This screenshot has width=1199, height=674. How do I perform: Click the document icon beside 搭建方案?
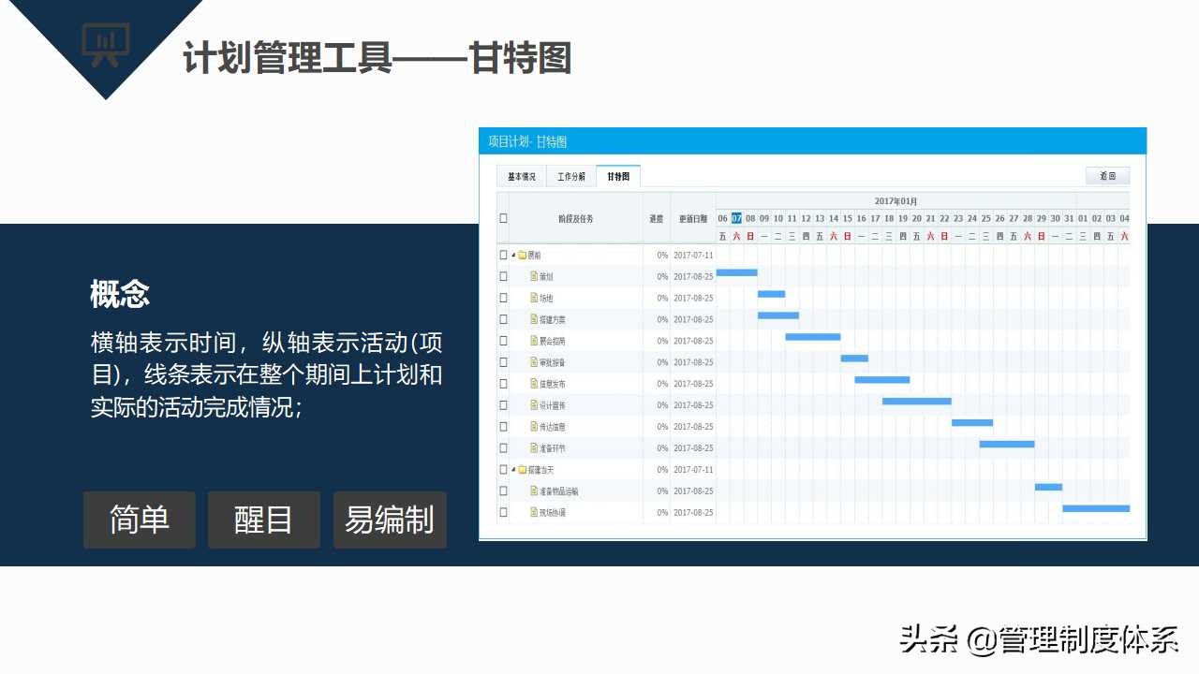(534, 319)
